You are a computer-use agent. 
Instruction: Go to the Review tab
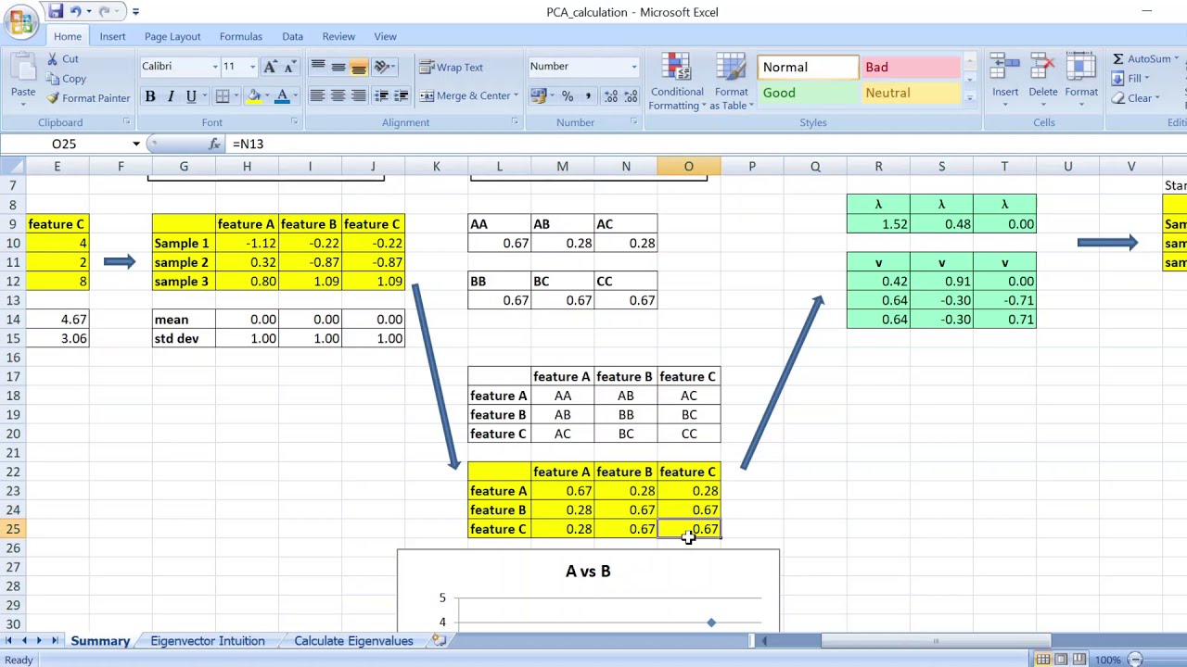tap(338, 36)
